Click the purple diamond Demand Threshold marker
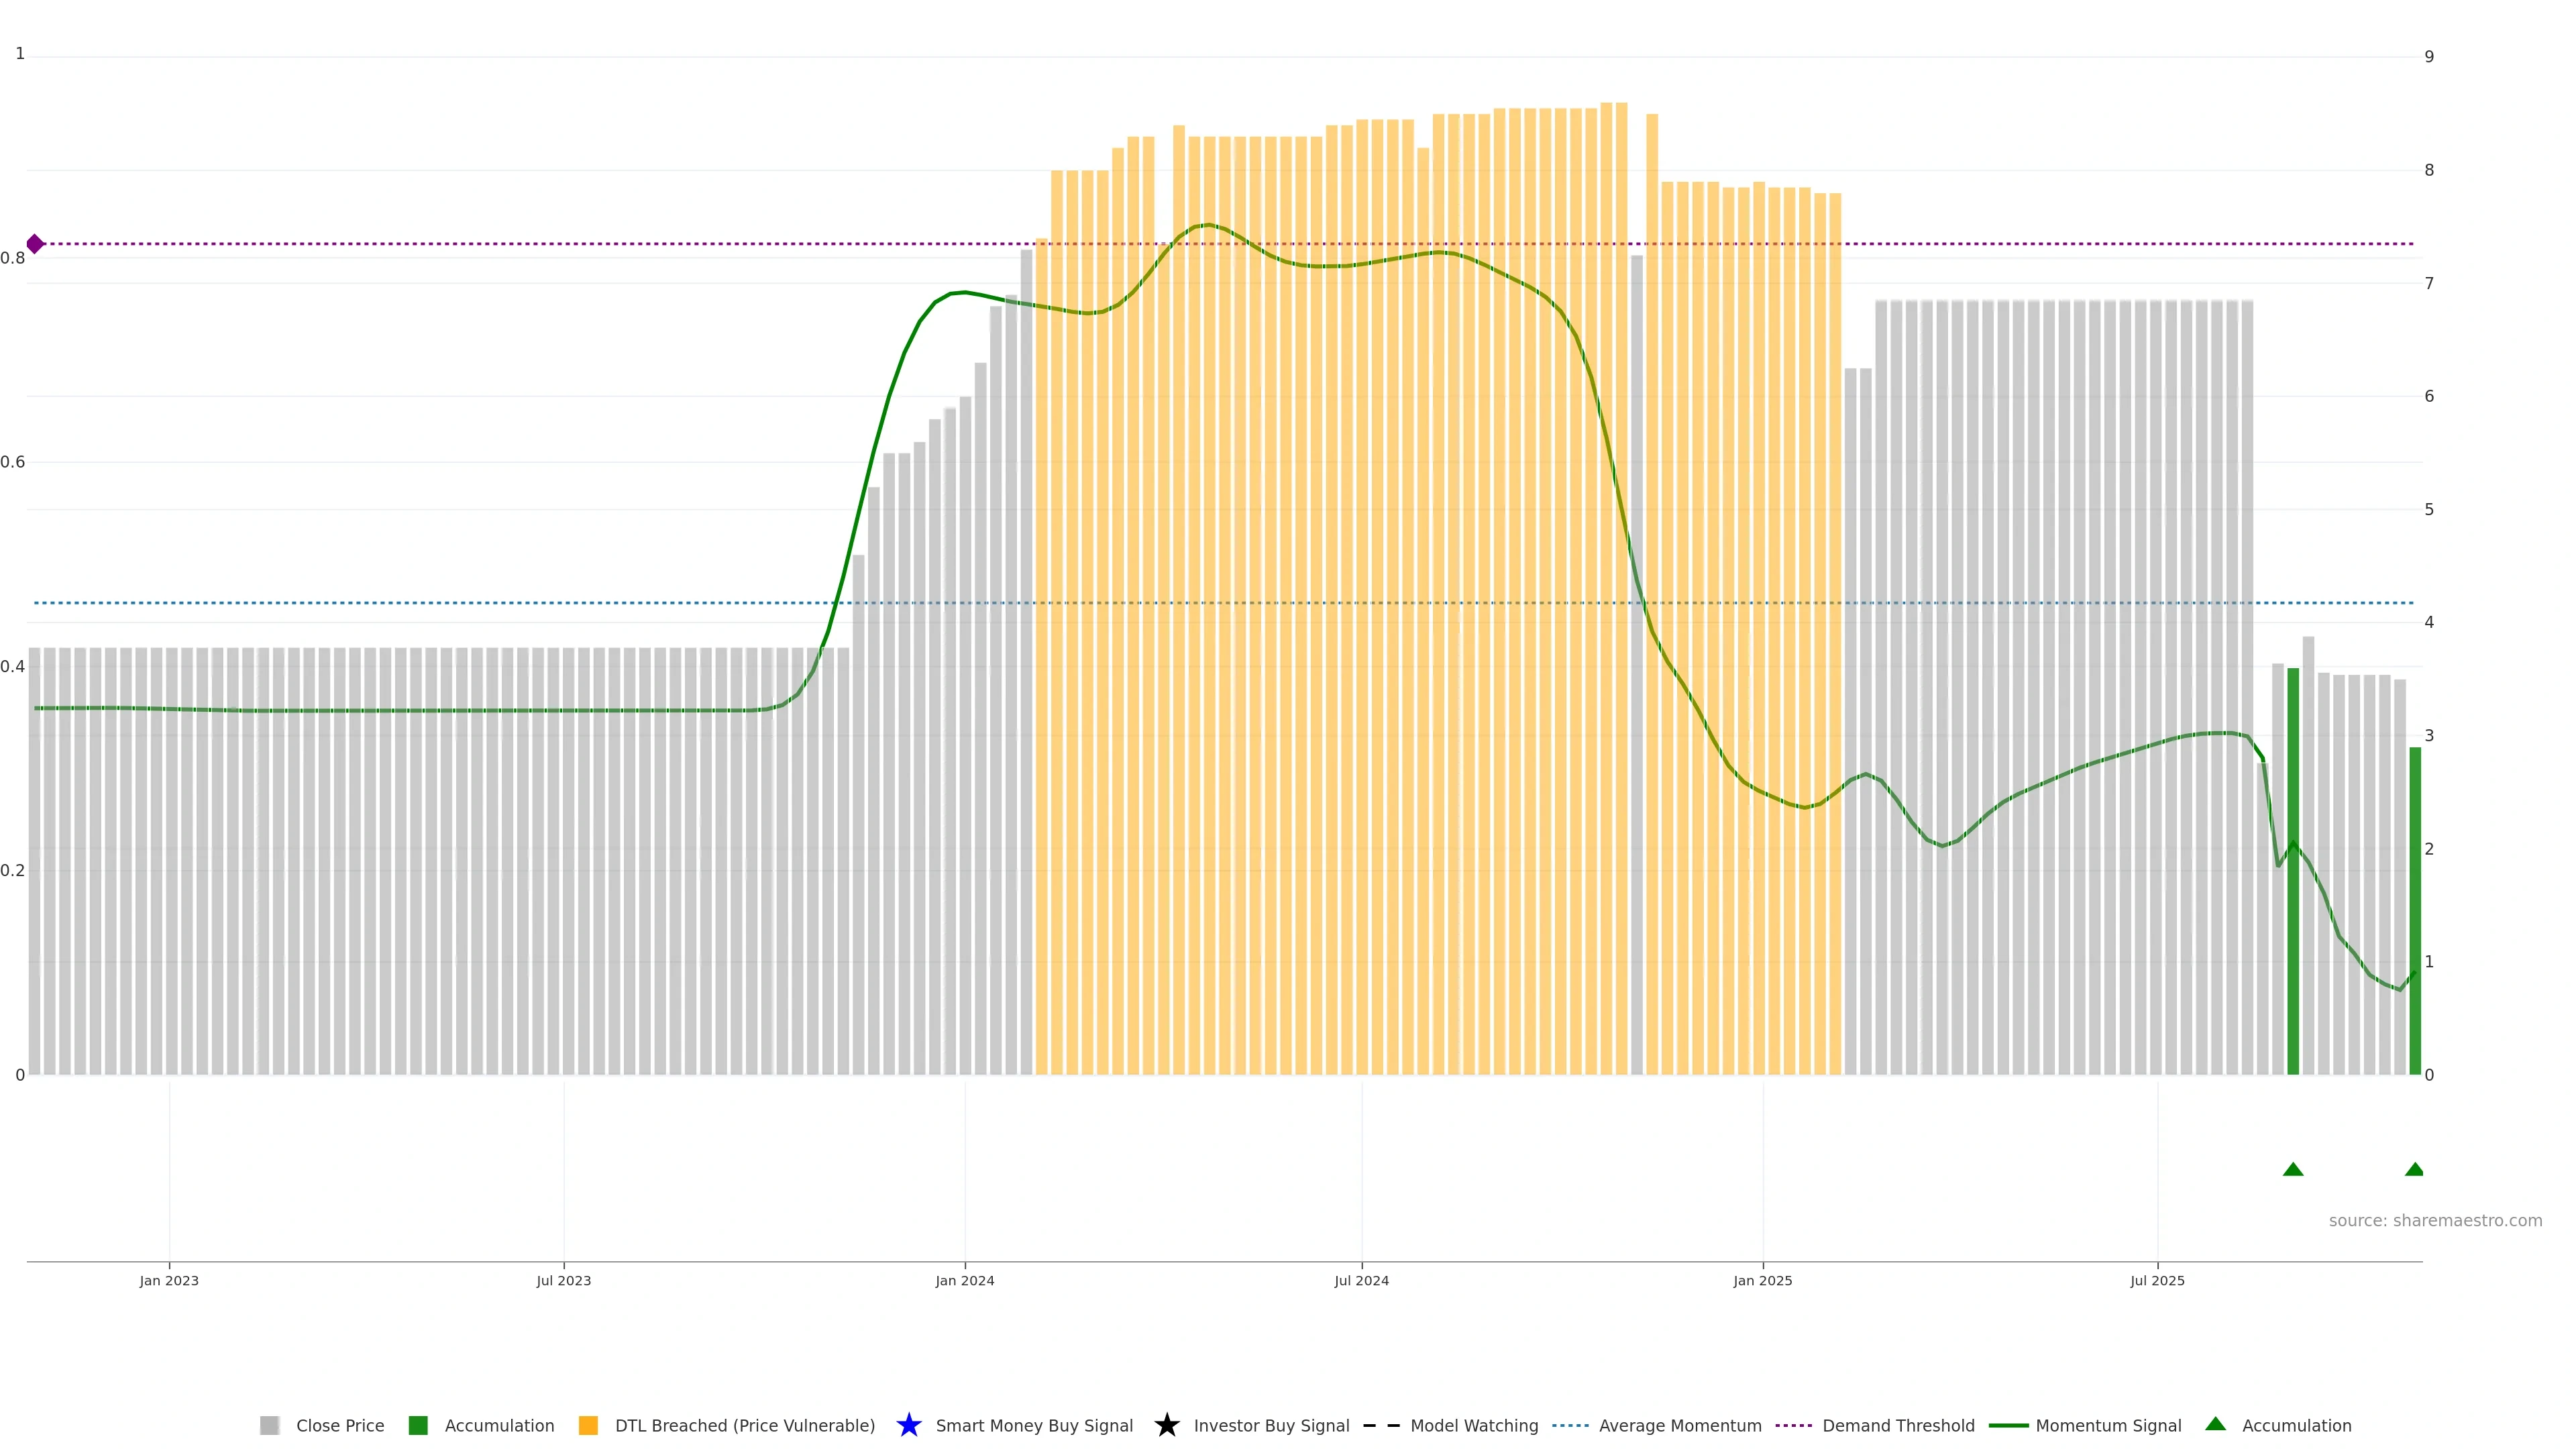The width and height of the screenshot is (2576, 1449). 35,244
